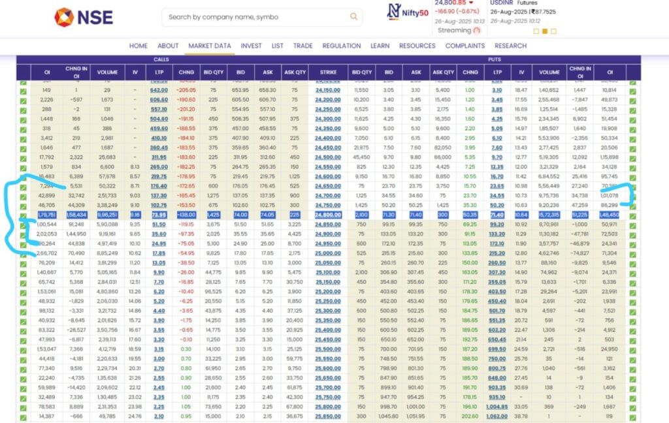This screenshot has width=669, height=423.
Task: Click the call LTP 642.00 link
Action: coord(159,90)
